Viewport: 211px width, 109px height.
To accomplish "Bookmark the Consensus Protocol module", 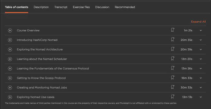I will (x=173, y=68).
